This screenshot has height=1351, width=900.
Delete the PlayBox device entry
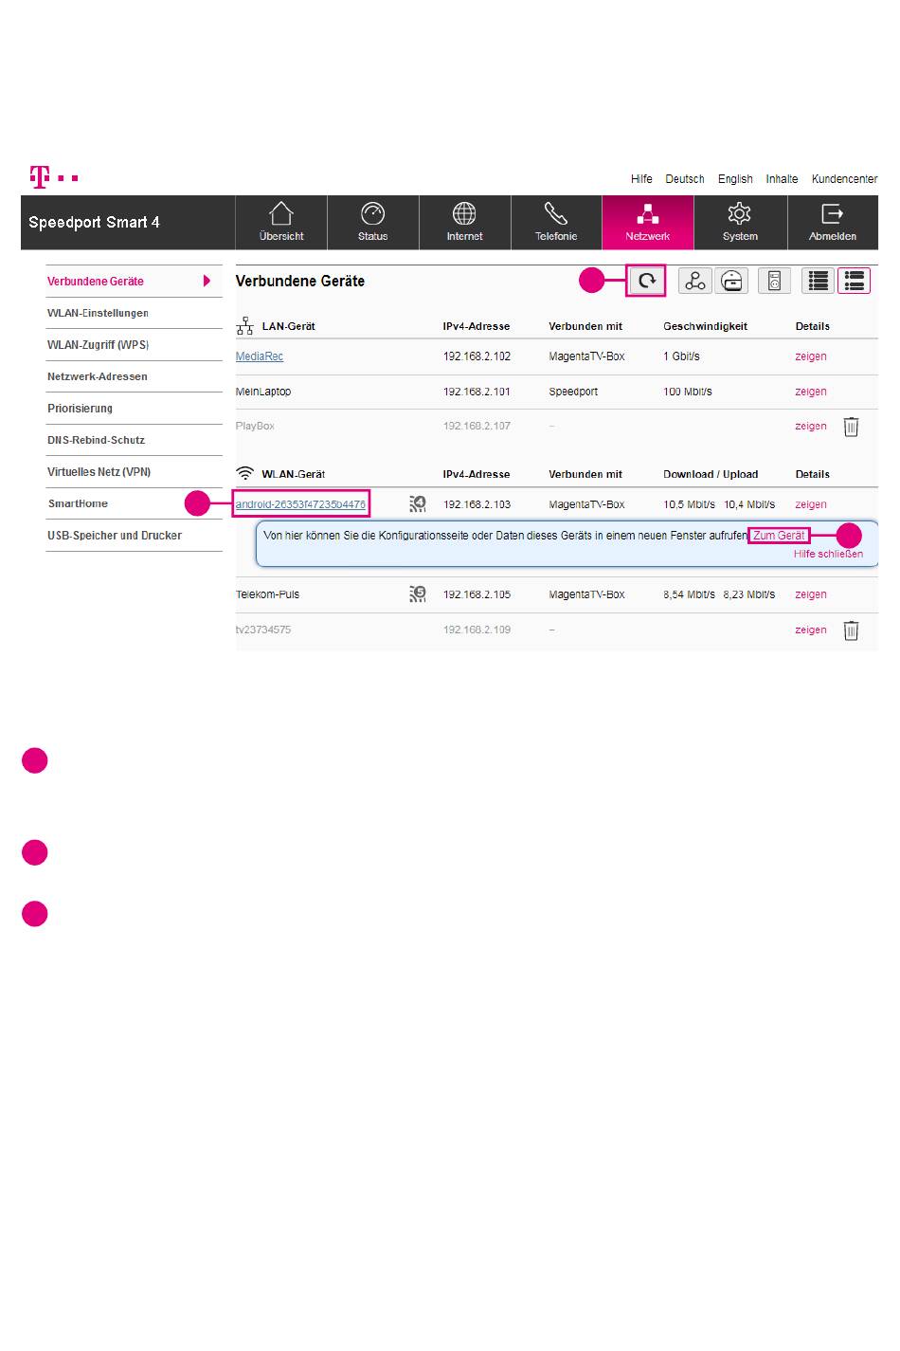(852, 427)
